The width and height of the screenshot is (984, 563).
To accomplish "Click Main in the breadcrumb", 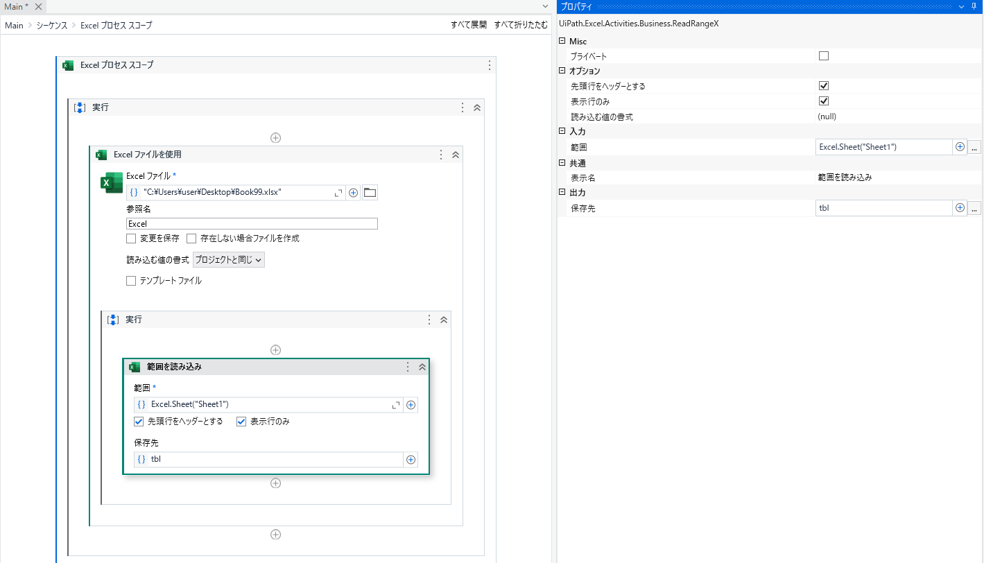I will pos(14,25).
